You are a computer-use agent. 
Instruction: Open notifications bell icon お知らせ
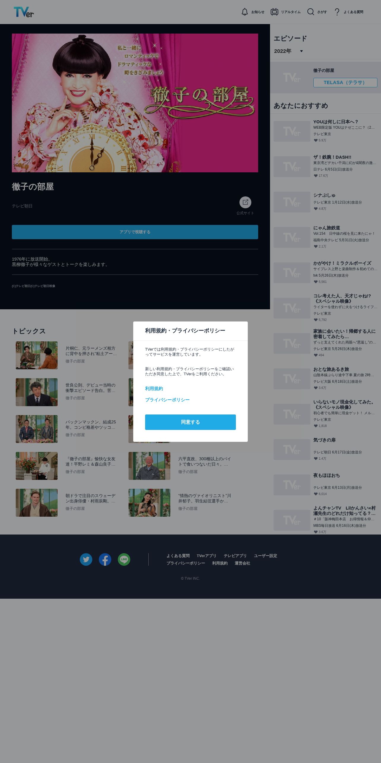(x=245, y=12)
